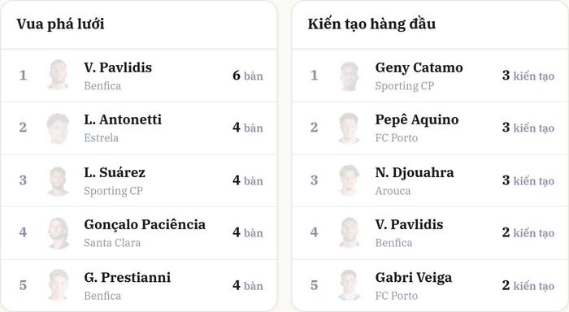Open L. Antonetti player name link

(123, 119)
